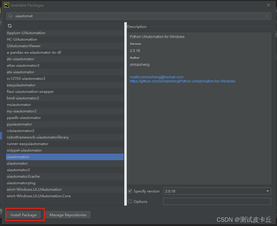Select a-pandas-ex-uiautomator-to-df package
Image resolution: width=277 pixels, height=226 pixels.
point(65,52)
